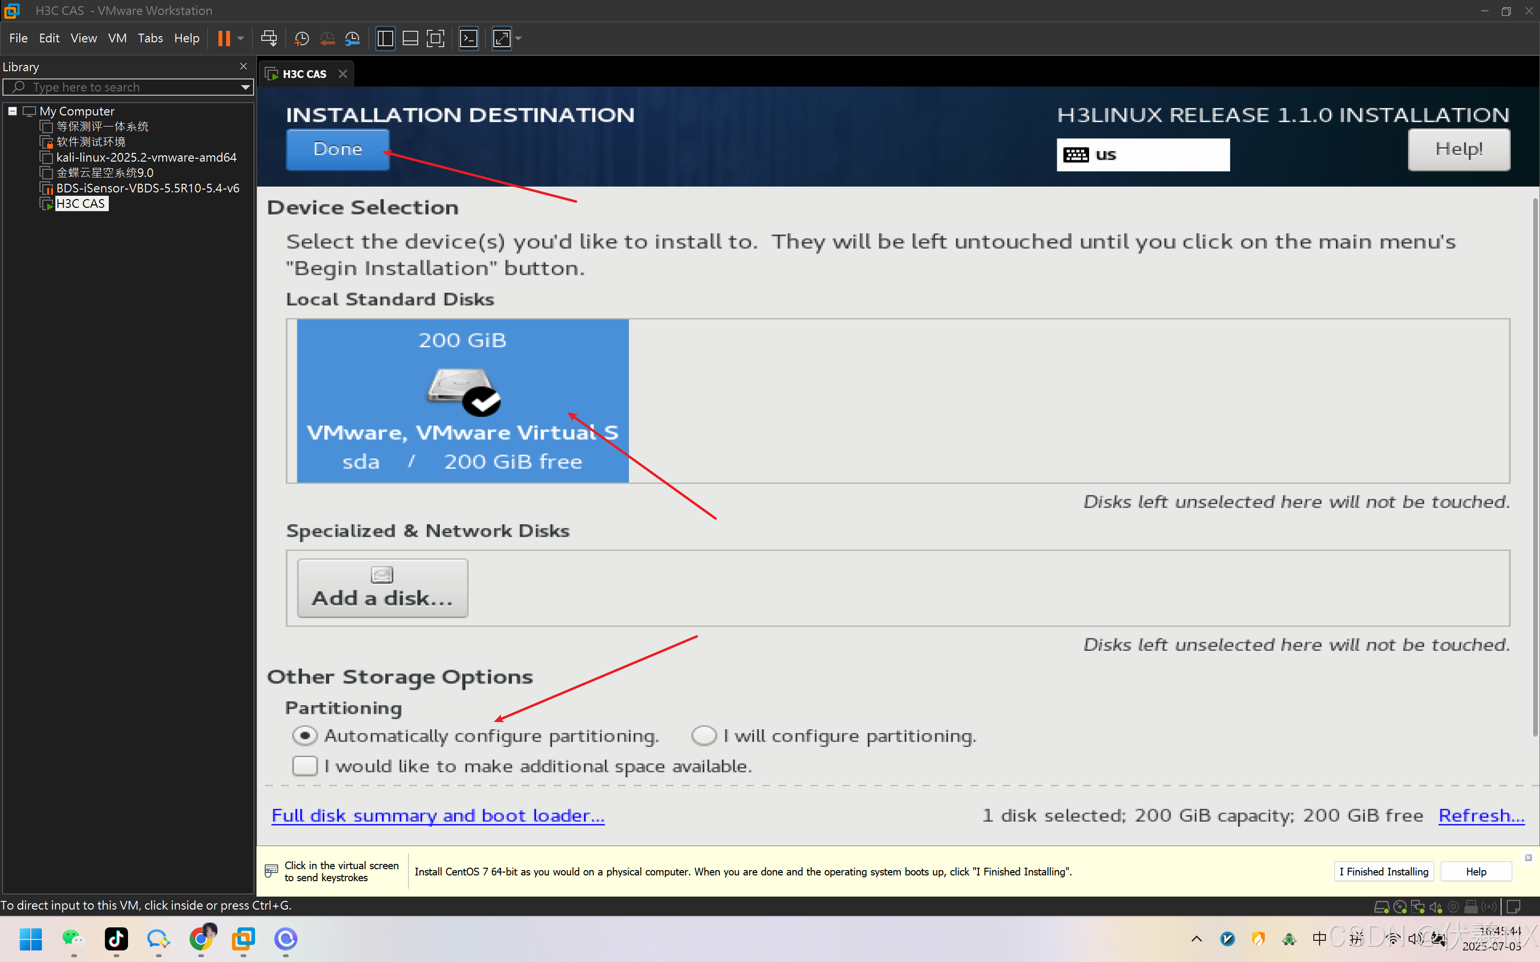Open the VM menu
Image resolution: width=1540 pixels, height=962 pixels.
[117, 38]
